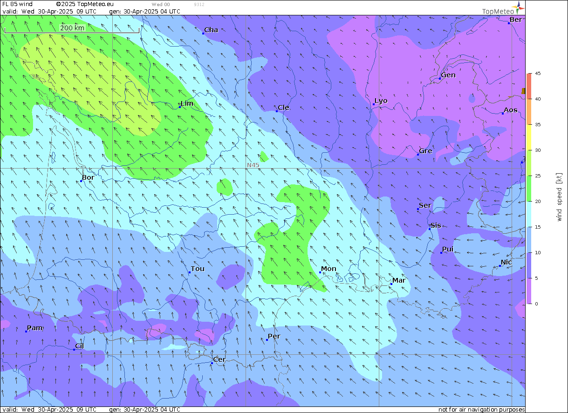Image resolution: width=568 pixels, height=413 pixels.
Task: Select the lime 25–30 kt legend band
Action: [x=529, y=163]
